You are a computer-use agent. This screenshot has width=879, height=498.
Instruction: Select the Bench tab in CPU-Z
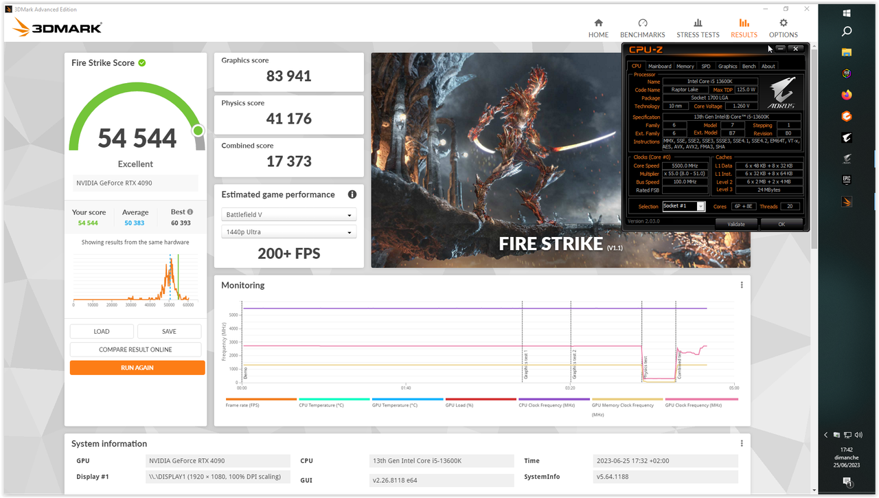point(749,66)
